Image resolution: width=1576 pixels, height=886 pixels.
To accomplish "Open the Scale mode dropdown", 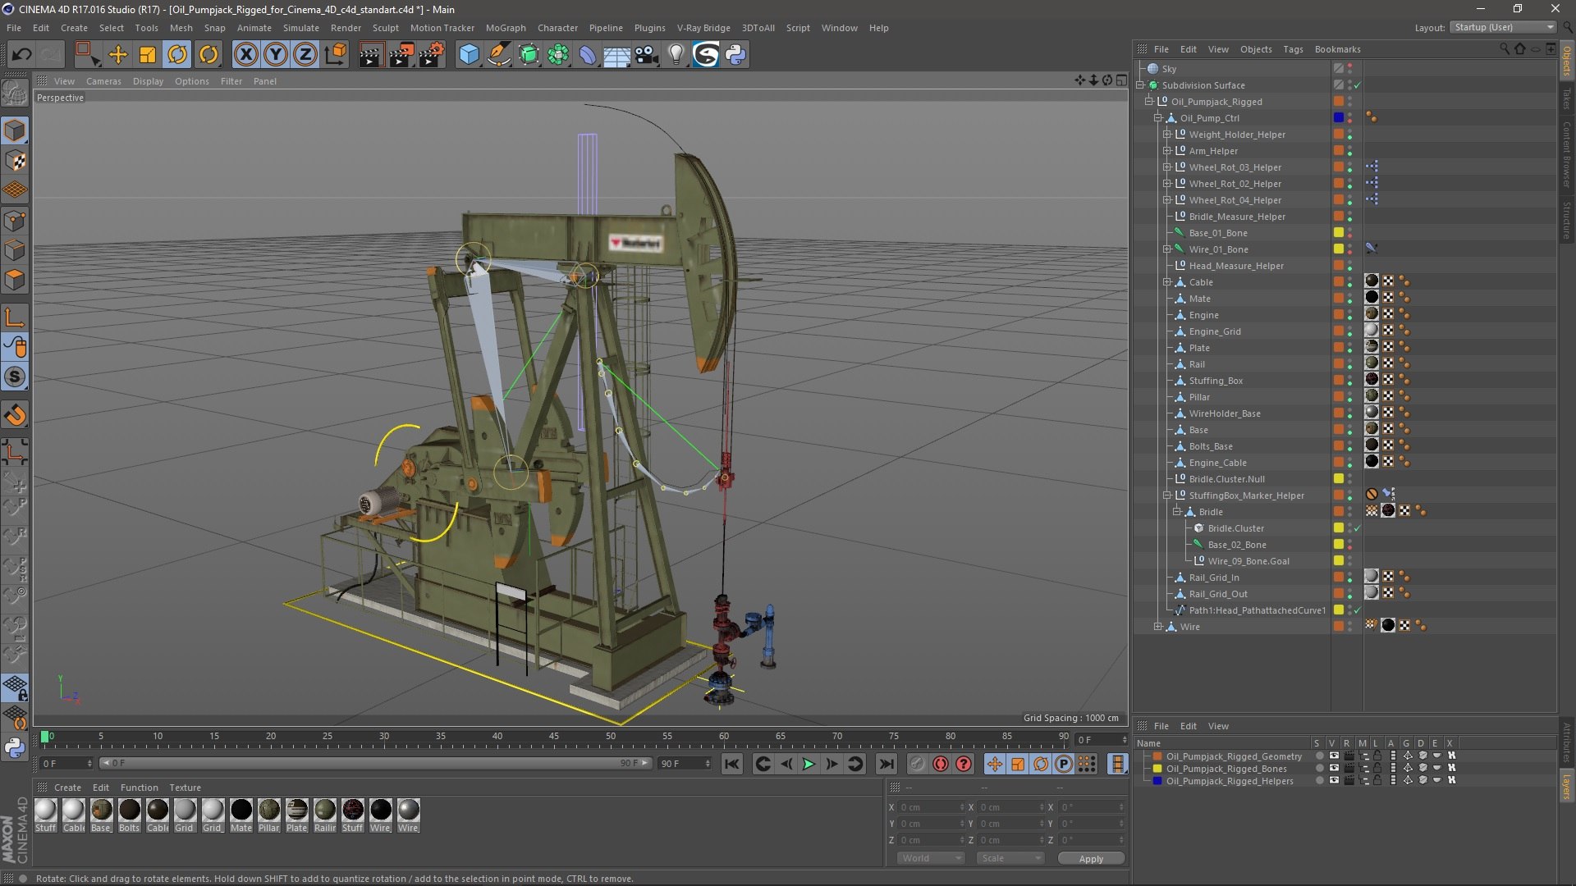I will coord(1010,858).
